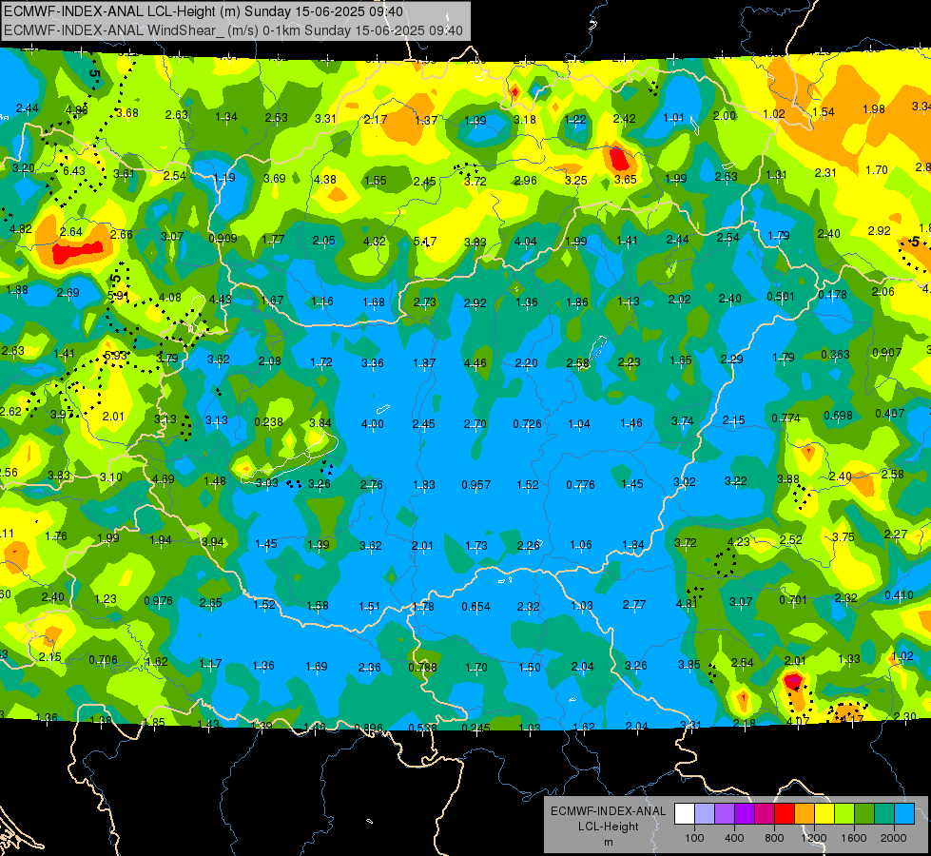Screen dimensions: 931x856
Task: Click the wind shear value 0.238
Action: [269, 422]
